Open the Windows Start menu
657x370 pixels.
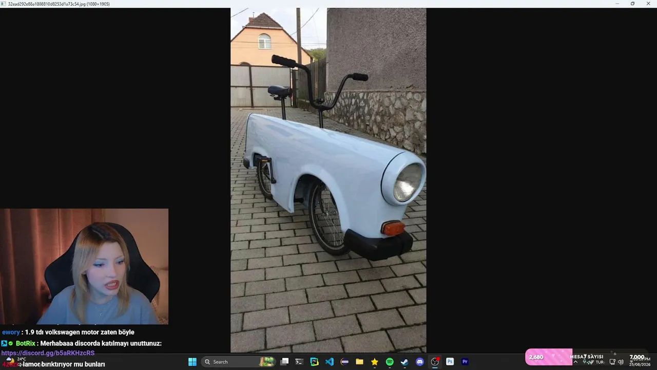(x=192, y=362)
